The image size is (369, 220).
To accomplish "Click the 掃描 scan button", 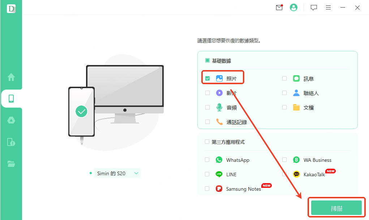I will (x=336, y=208).
